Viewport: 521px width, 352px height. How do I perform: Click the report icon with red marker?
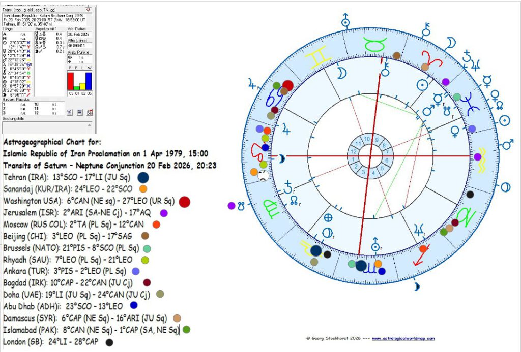coord(89,112)
